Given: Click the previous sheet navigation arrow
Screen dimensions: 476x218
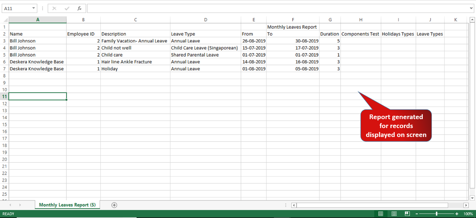Looking at the screenshot, I should tap(10, 205).
